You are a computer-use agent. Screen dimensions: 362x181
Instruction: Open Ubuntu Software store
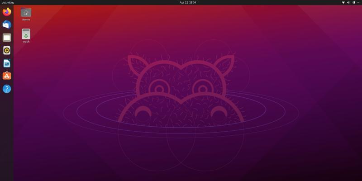7,76
